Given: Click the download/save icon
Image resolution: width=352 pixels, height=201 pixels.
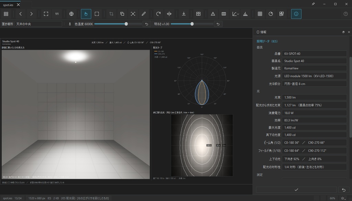Looking at the screenshot, I should tap(184, 14).
